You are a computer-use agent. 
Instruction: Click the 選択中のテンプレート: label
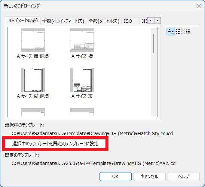24,125
